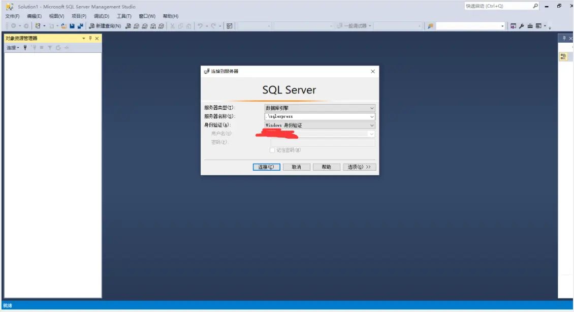
Task: Open the Project (项目) menu
Action: 79,16
